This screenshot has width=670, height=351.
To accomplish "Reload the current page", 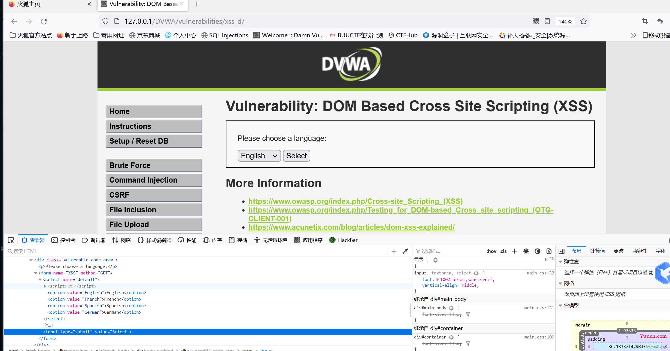I will pyautogui.click(x=44, y=21).
